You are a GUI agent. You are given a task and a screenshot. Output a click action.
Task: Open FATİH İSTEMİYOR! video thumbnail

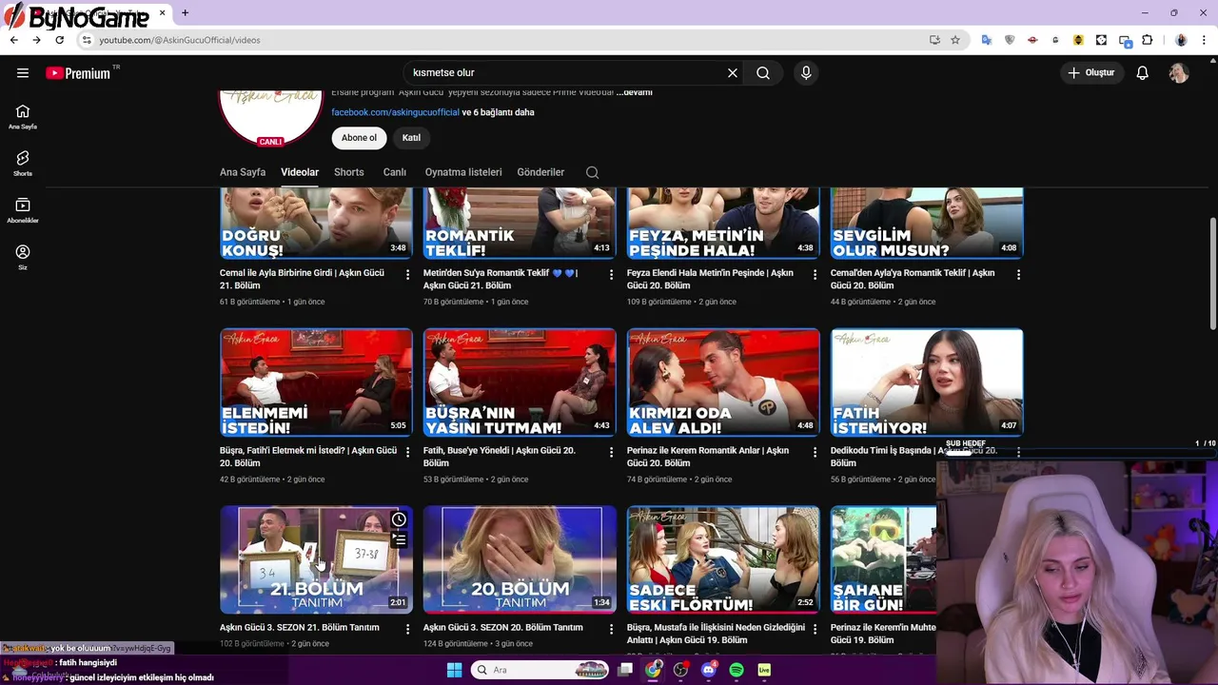pyautogui.click(x=927, y=382)
